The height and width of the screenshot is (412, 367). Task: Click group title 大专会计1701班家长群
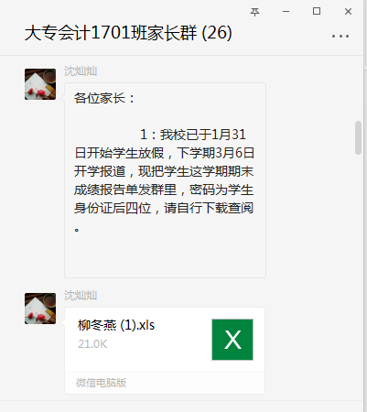tap(111, 33)
